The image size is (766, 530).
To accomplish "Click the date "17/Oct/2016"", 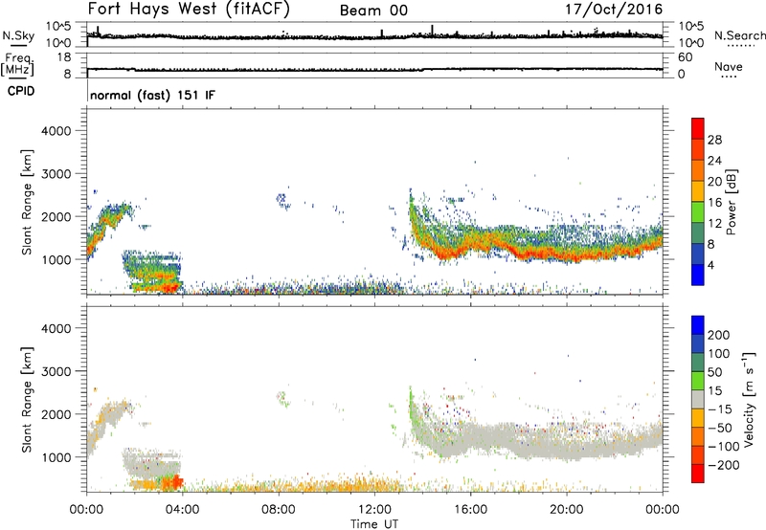I will pyautogui.click(x=614, y=10).
